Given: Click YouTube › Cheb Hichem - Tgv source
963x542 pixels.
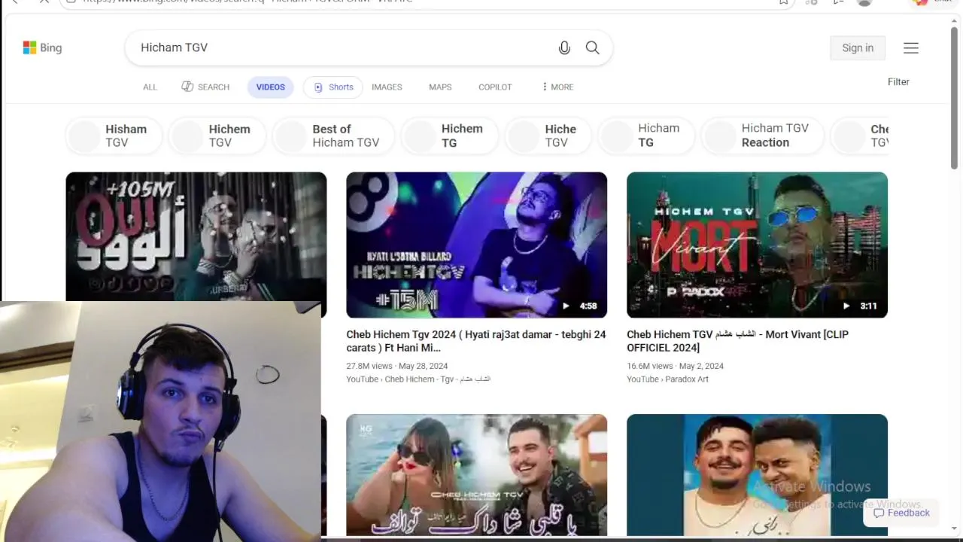Looking at the screenshot, I should pyautogui.click(x=418, y=379).
